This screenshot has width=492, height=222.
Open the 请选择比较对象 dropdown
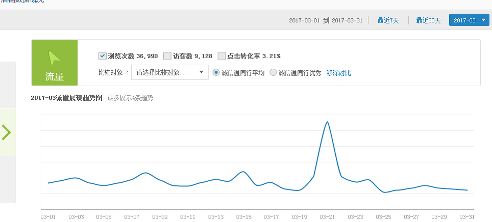pyautogui.click(x=169, y=73)
